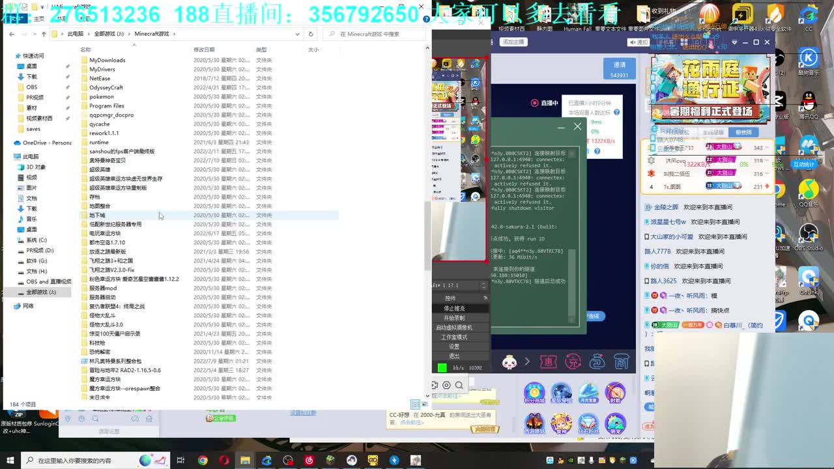Viewport: 834px width, 469px height.
Task: Toggle 工作室模式 (Studio Mode) in OBS
Action: [x=454, y=336]
